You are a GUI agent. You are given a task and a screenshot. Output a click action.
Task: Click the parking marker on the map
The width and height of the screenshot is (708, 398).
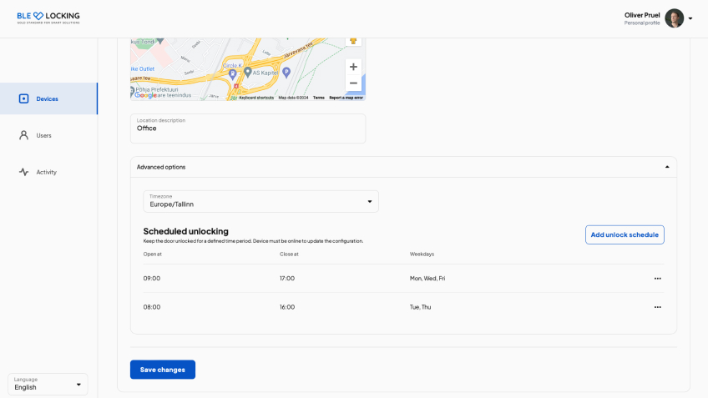[x=286, y=73]
